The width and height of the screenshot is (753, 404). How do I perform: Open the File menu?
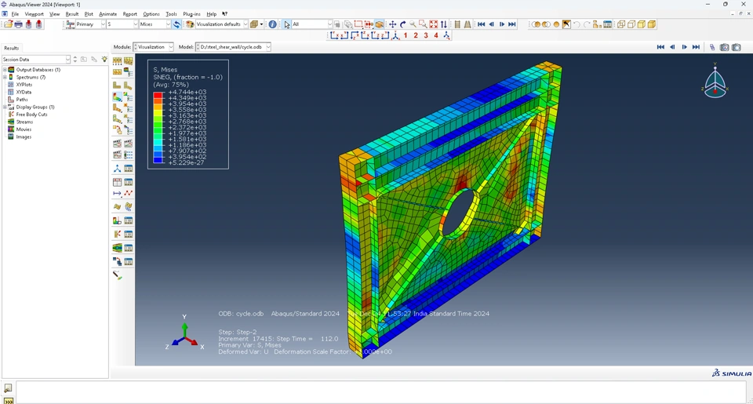[x=16, y=14]
